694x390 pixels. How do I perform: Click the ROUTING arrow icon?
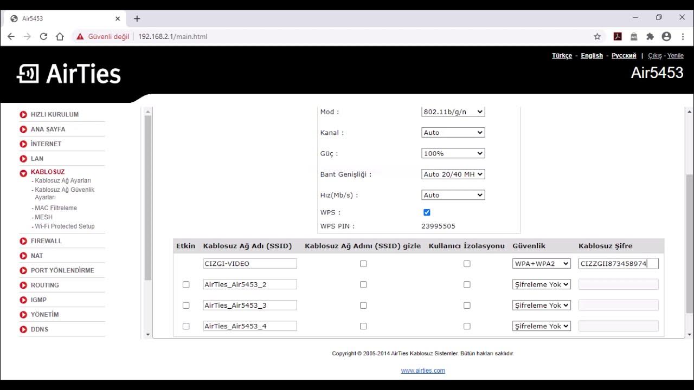(x=23, y=285)
